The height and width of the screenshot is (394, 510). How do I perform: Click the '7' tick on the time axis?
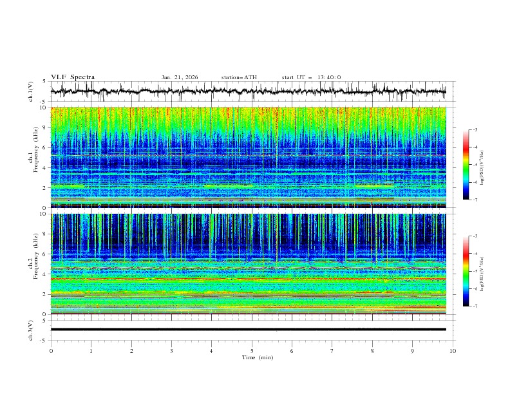pyautogui.click(x=332, y=351)
